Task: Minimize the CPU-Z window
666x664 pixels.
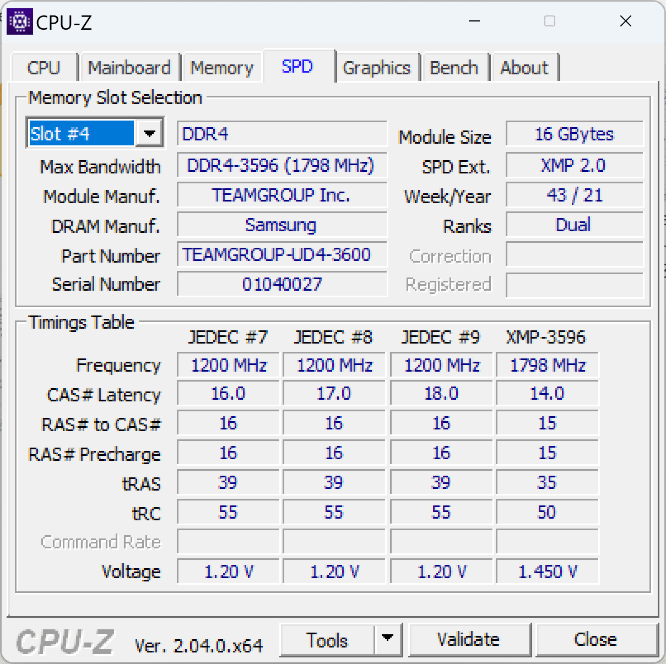Action: (x=474, y=21)
